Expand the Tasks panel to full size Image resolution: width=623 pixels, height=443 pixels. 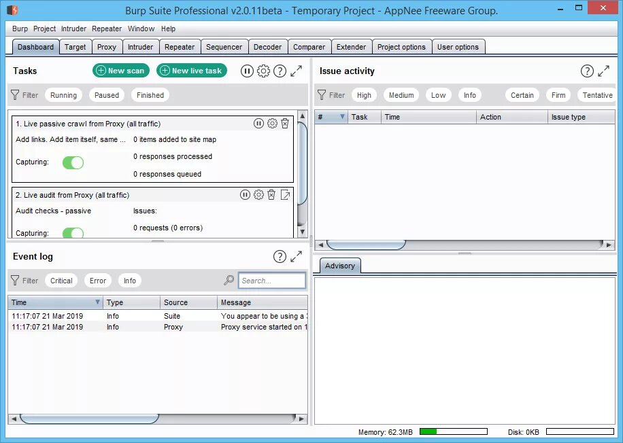pos(297,71)
